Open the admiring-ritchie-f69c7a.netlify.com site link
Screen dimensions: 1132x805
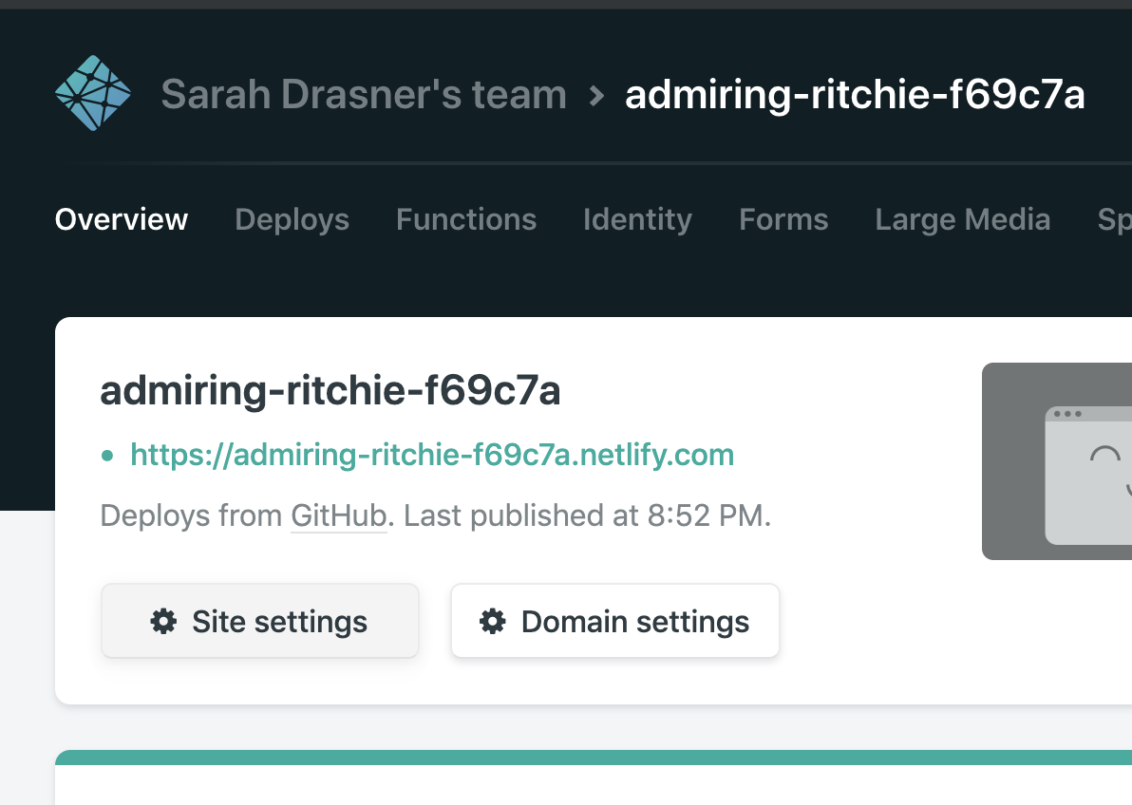(x=432, y=455)
